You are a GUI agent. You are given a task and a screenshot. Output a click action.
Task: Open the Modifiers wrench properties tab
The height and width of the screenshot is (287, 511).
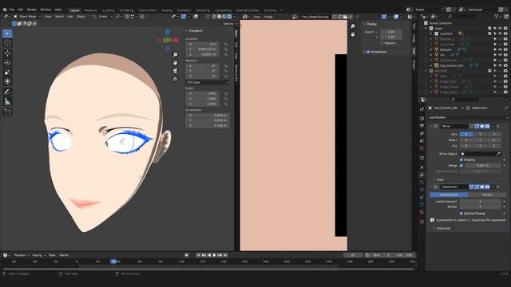[422, 175]
